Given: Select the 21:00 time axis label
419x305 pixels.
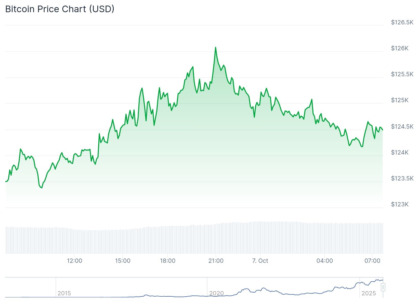Looking at the screenshot, I should (x=216, y=261).
